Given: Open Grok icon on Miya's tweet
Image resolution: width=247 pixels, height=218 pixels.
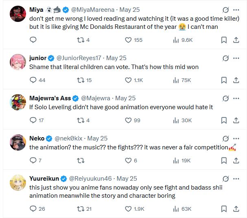Looking at the screenshot, I should pyautogui.click(x=225, y=9).
